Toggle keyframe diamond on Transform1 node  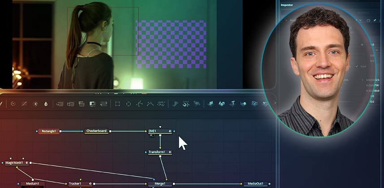tap(170, 152)
